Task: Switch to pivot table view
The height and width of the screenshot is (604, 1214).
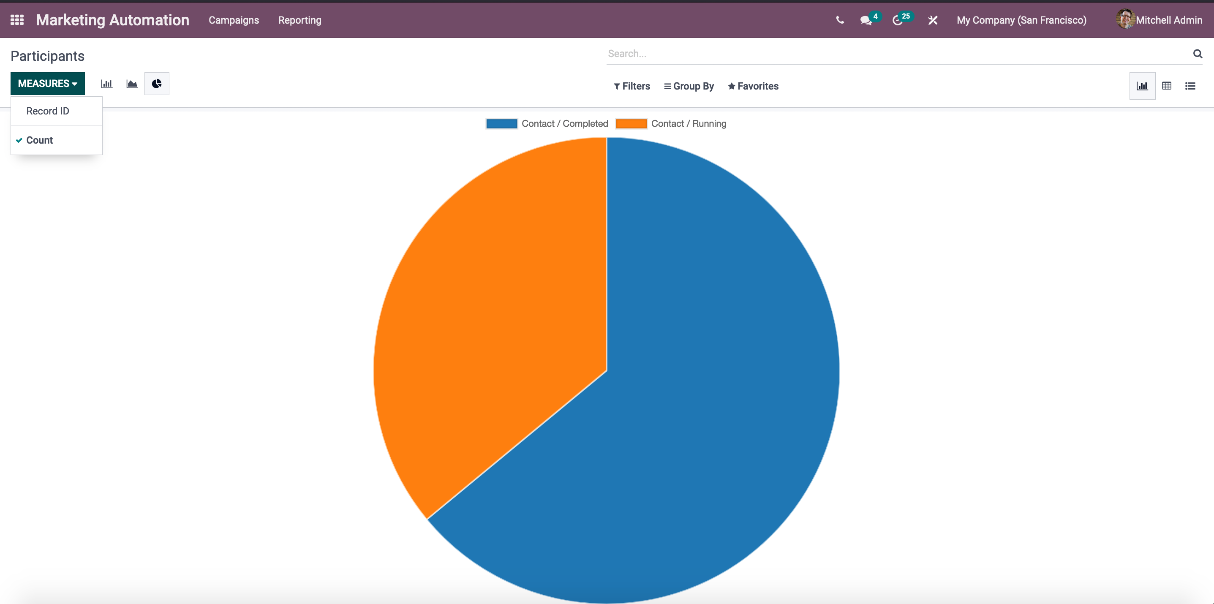Action: click(x=1166, y=86)
